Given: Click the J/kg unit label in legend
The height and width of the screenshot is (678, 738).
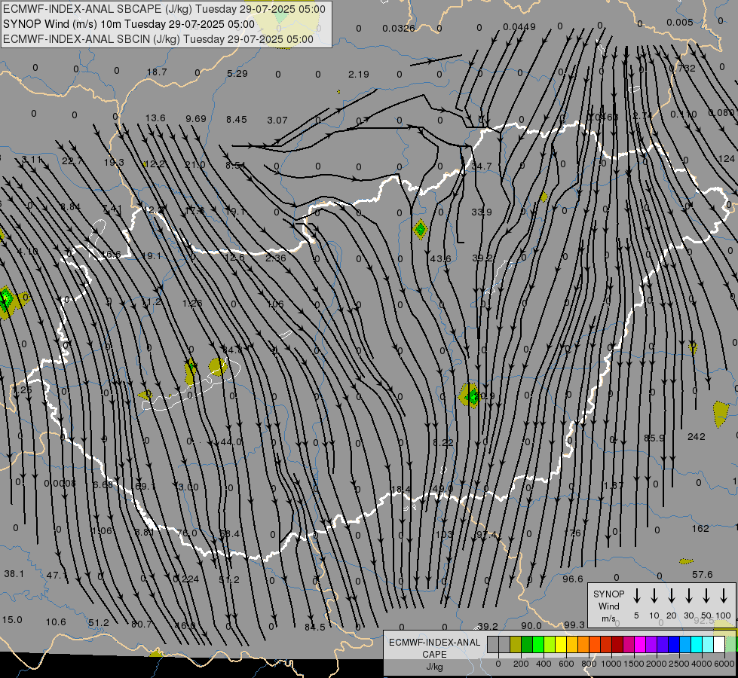Looking at the screenshot, I should 434,667.
